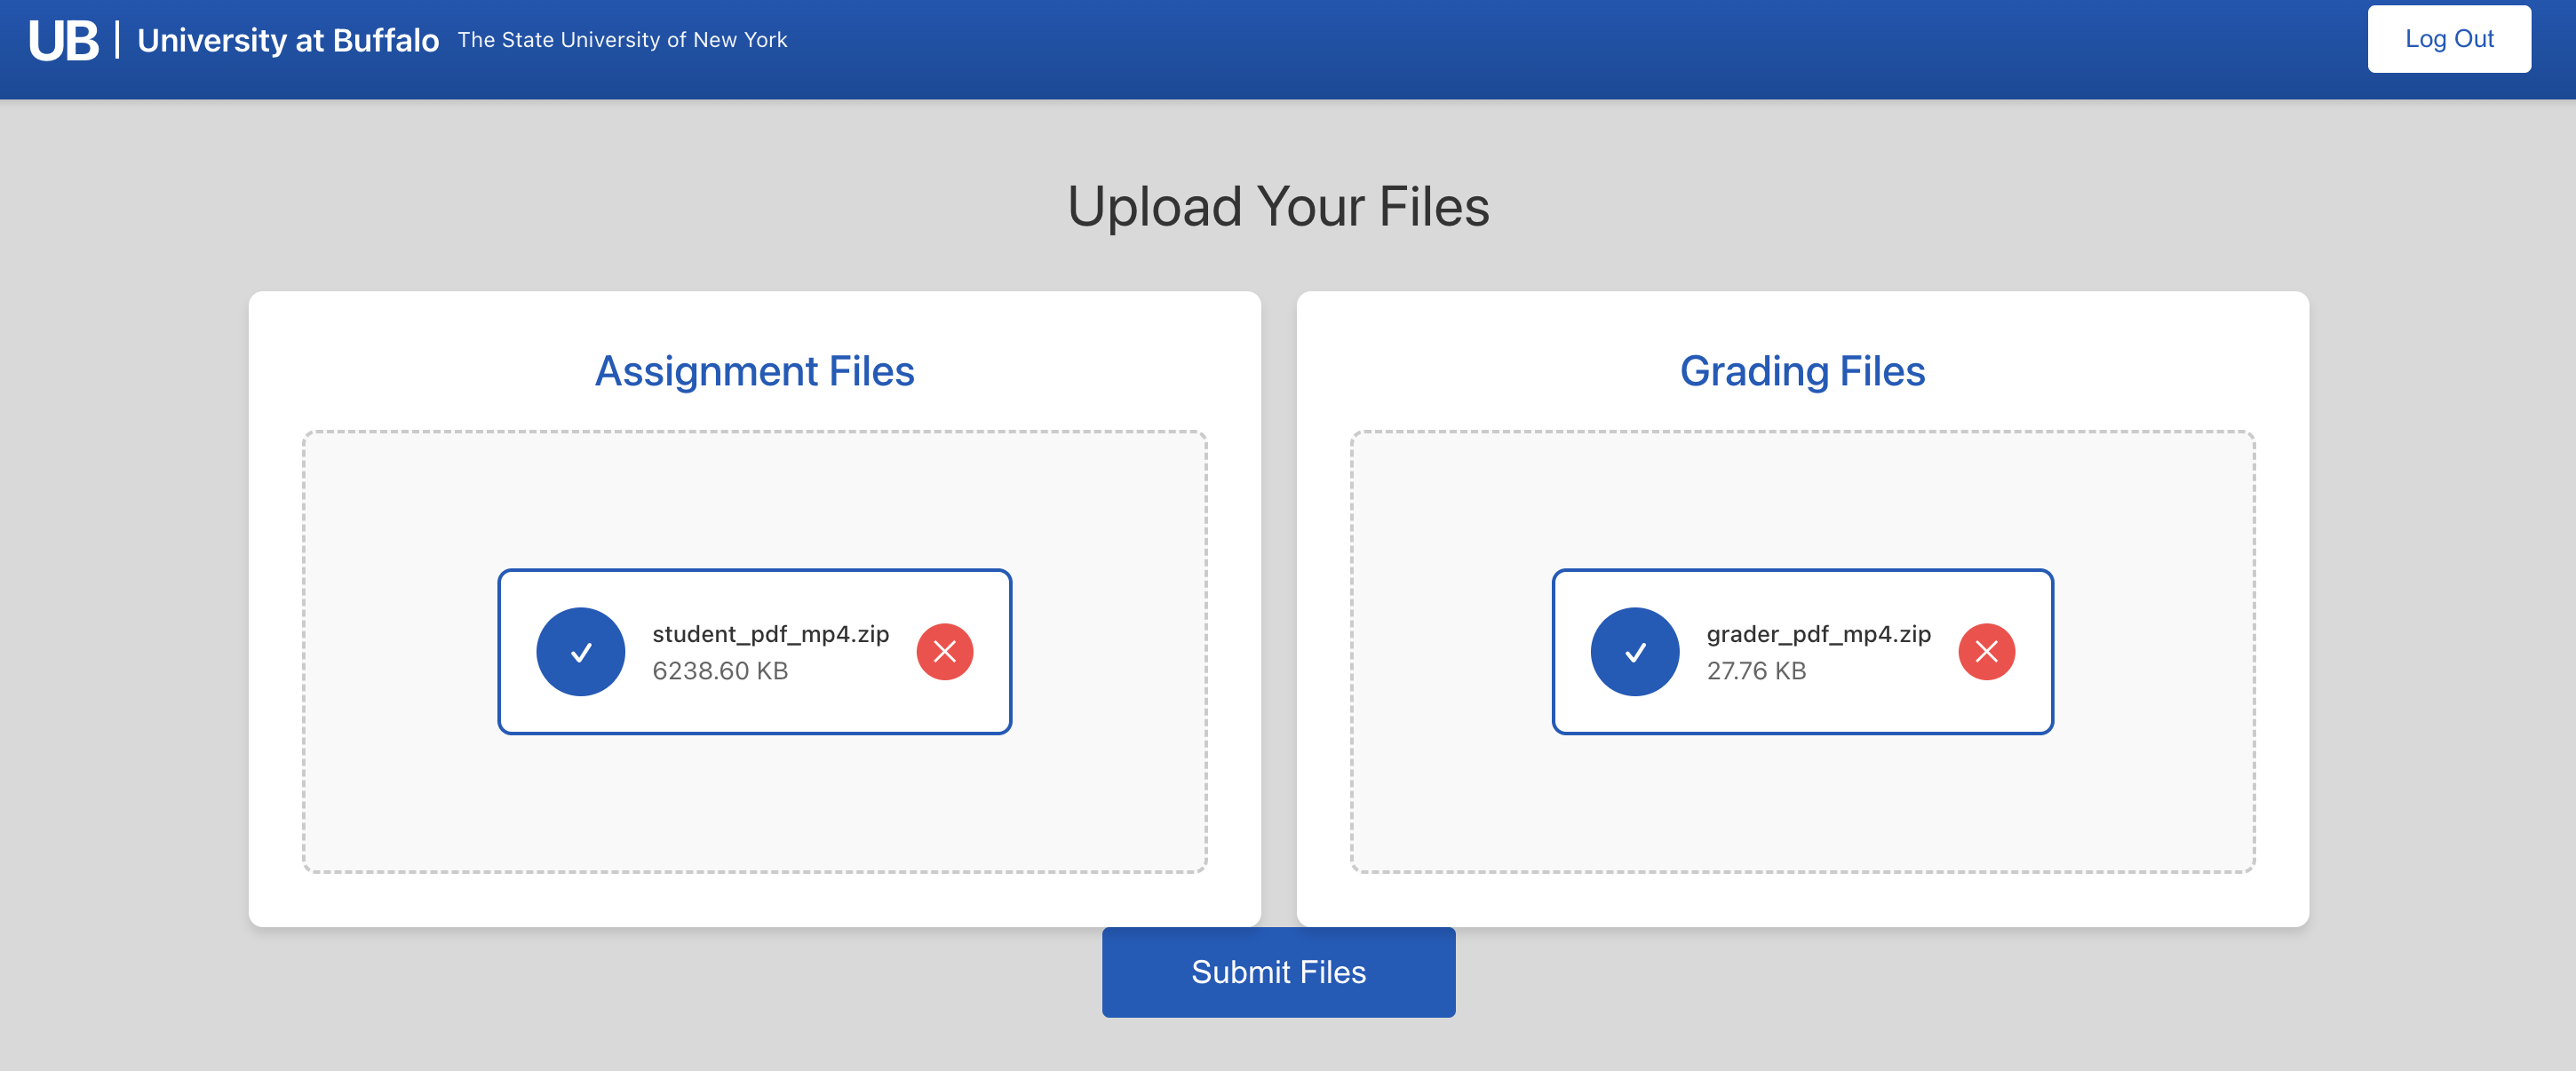Viewport: 2576px width, 1071px height.
Task: Click the Assignment Files drop zone area
Action: tap(754, 500)
